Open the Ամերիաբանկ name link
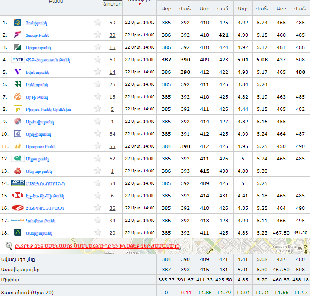Screen dimensions: 310x296 pyautogui.click(x=39, y=233)
